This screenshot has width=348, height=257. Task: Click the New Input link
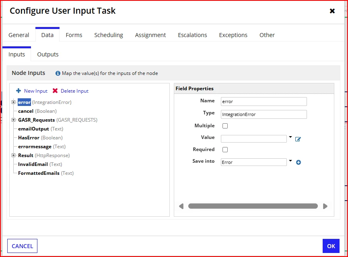[36, 91]
